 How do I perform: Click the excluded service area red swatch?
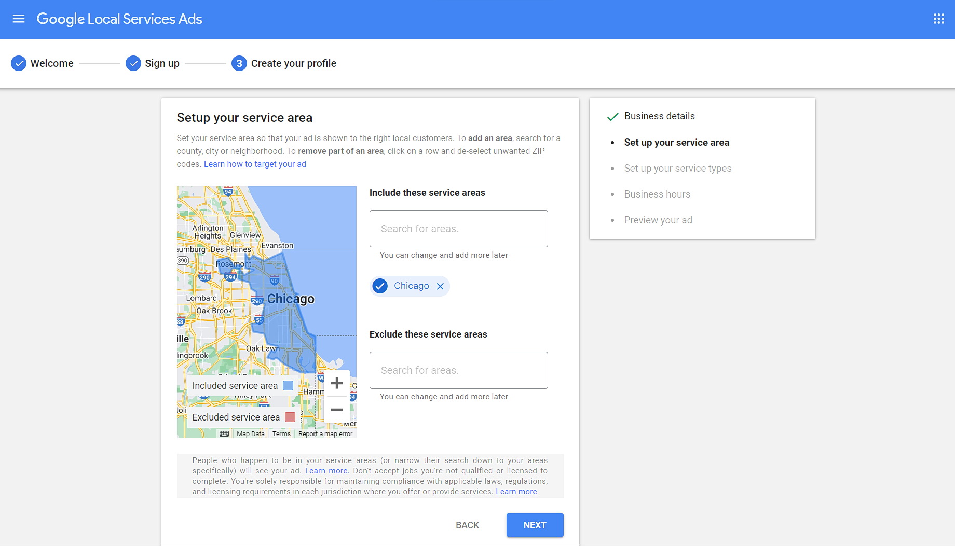(290, 417)
